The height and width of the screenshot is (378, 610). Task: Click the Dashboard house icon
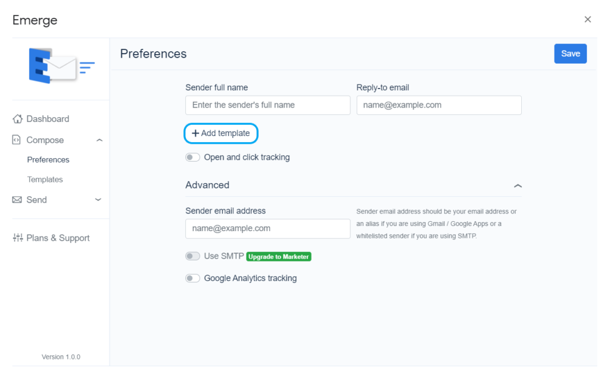[18, 119]
